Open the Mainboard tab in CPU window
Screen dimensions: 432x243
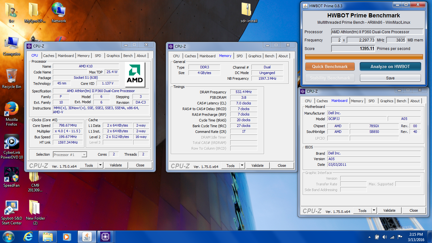(66, 56)
